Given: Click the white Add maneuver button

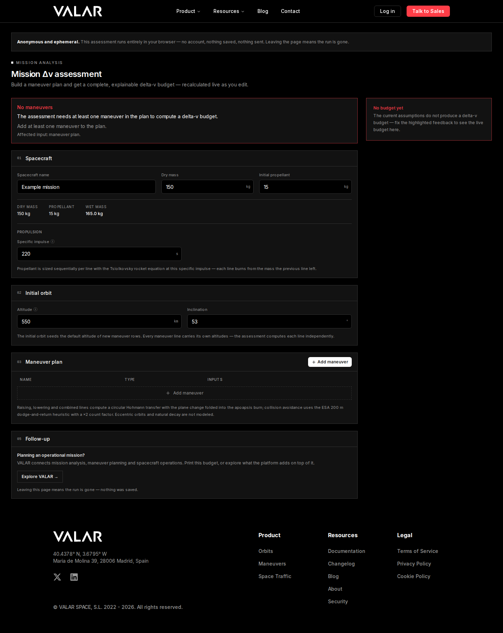Looking at the screenshot, I should click(x=330, y=362).
